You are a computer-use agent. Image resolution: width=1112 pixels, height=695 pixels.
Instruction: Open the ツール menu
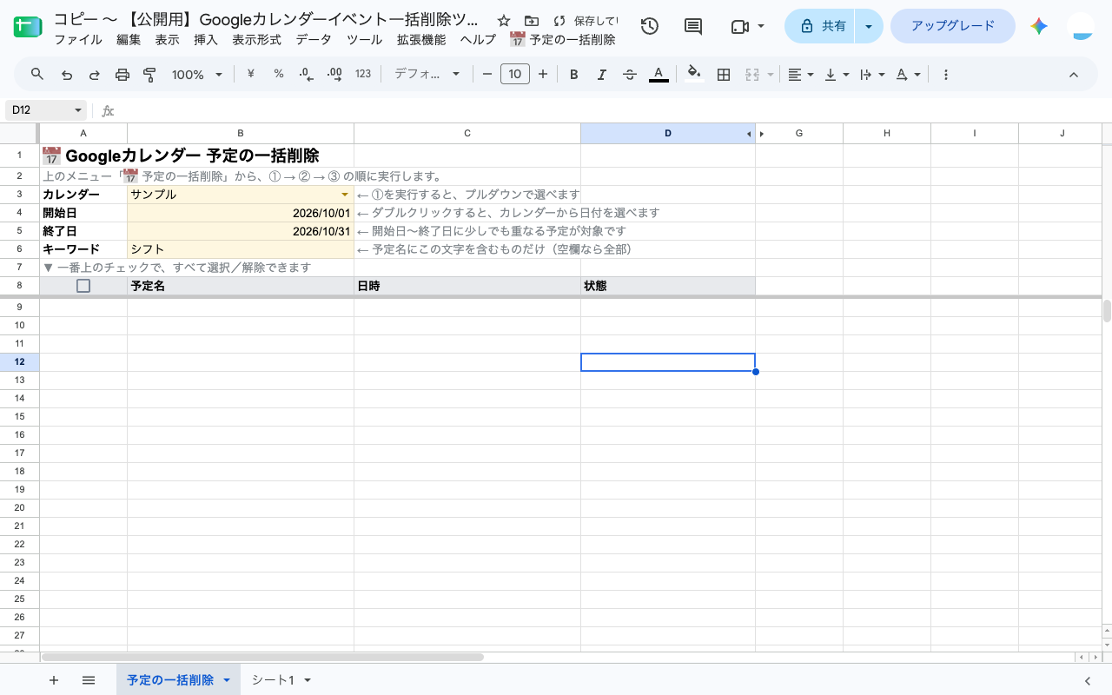click(x=364, y=40)
